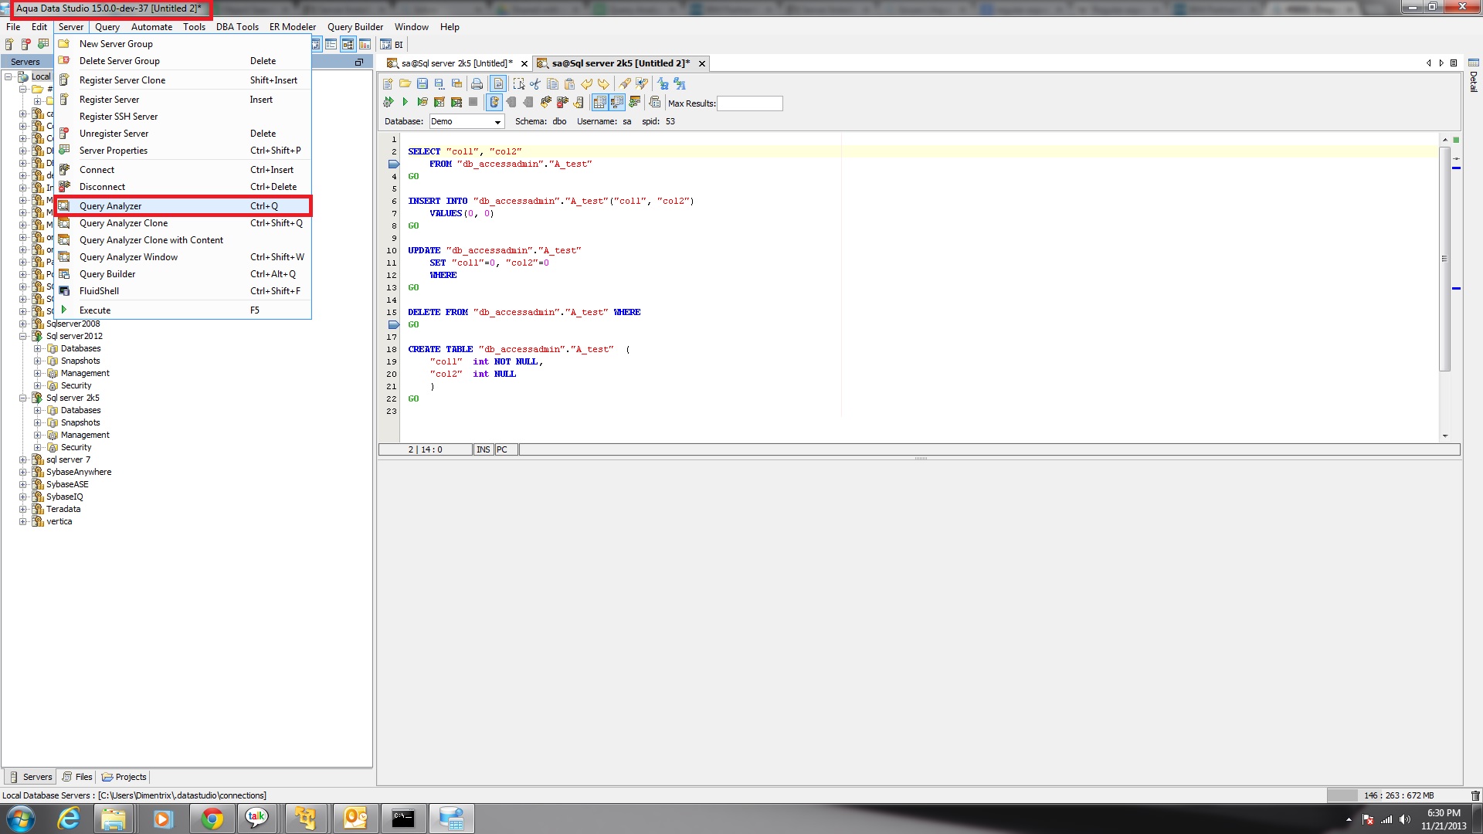
Task: Collapse the Sql server2012 tree node
Action: click(23, 336)
